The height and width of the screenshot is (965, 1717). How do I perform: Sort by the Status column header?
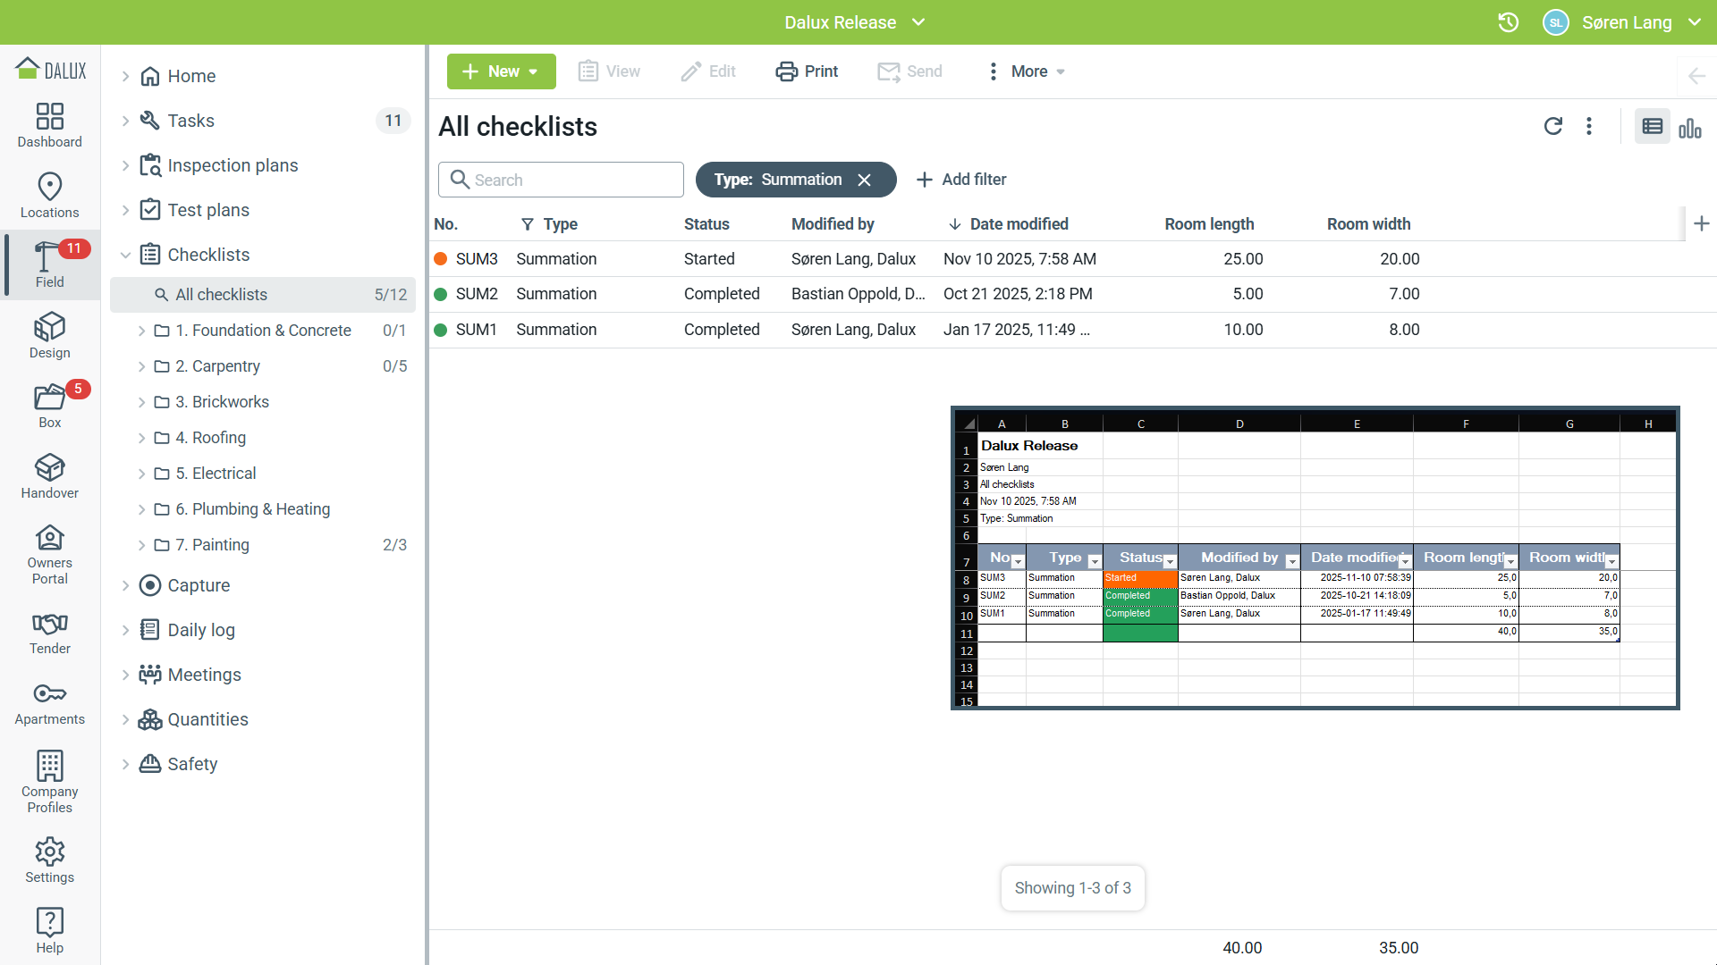coord(706,224)
